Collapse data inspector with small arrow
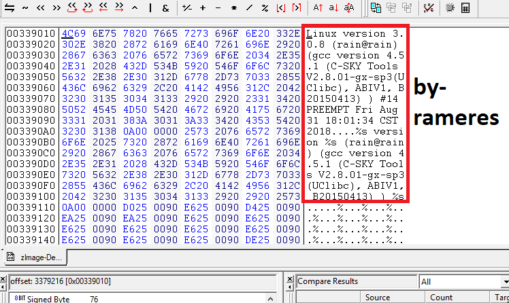509x303 pixels. point(3,287)
